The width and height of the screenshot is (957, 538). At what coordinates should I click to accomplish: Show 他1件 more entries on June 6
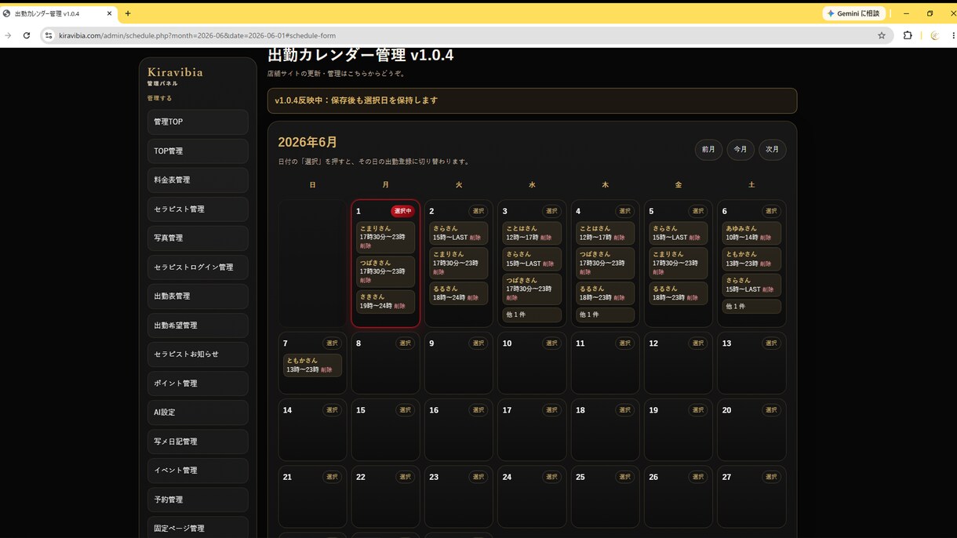point(751,306)
